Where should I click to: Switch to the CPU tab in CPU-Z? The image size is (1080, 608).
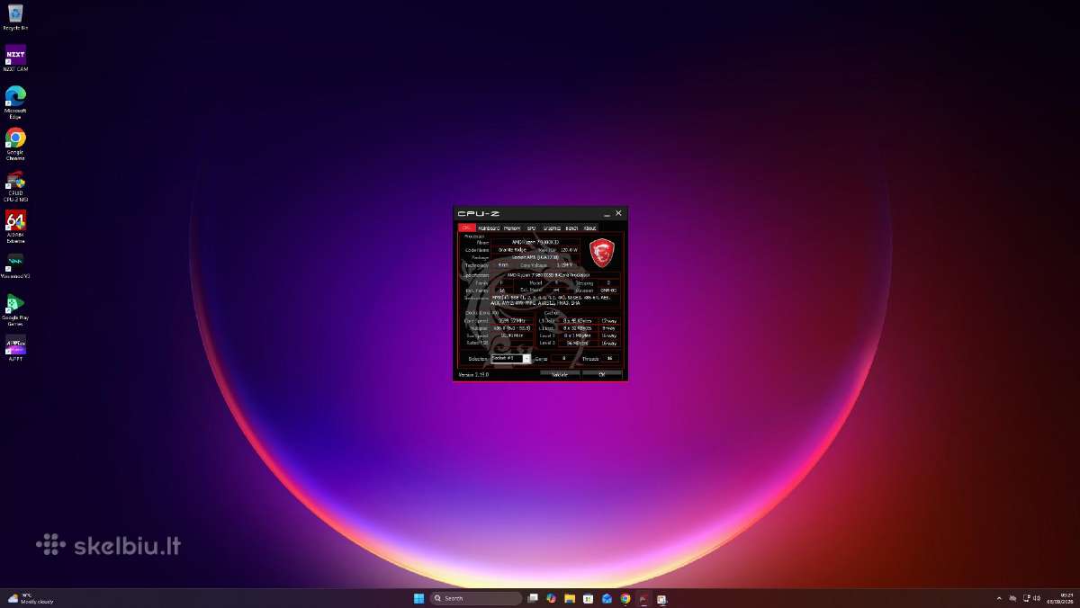click(467, 228)
